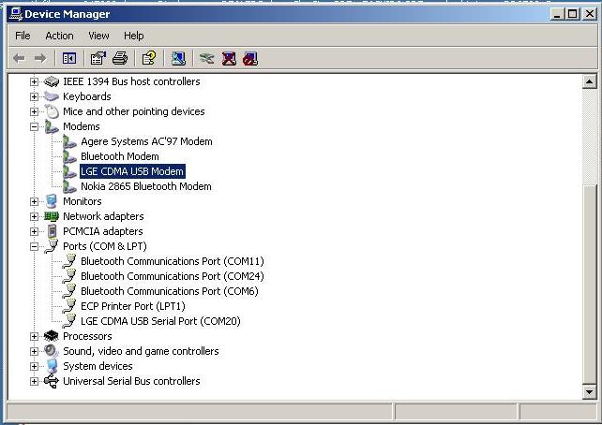
Task: Click the Print toolbar icon
Action: point(120,58)
